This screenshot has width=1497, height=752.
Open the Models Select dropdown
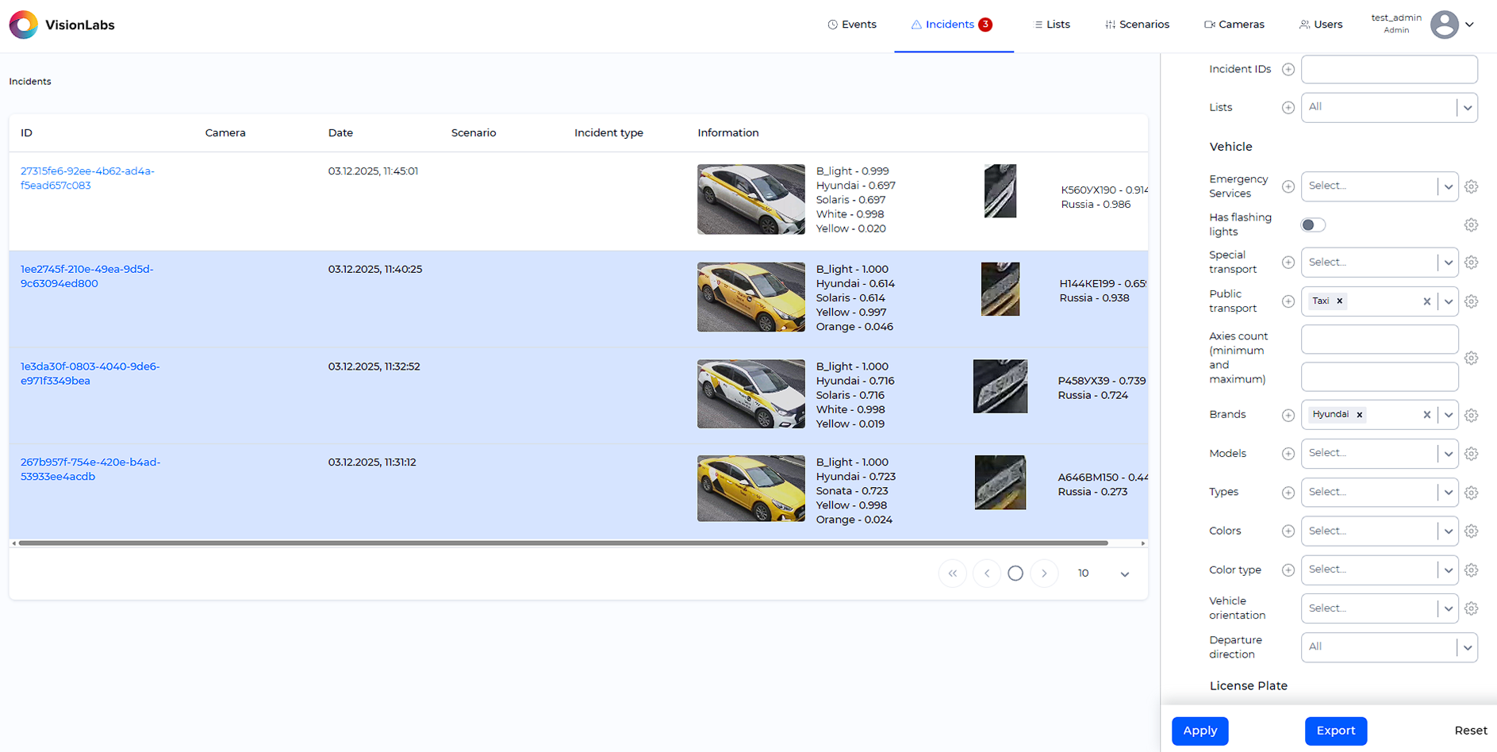[x=1380, y=453]
